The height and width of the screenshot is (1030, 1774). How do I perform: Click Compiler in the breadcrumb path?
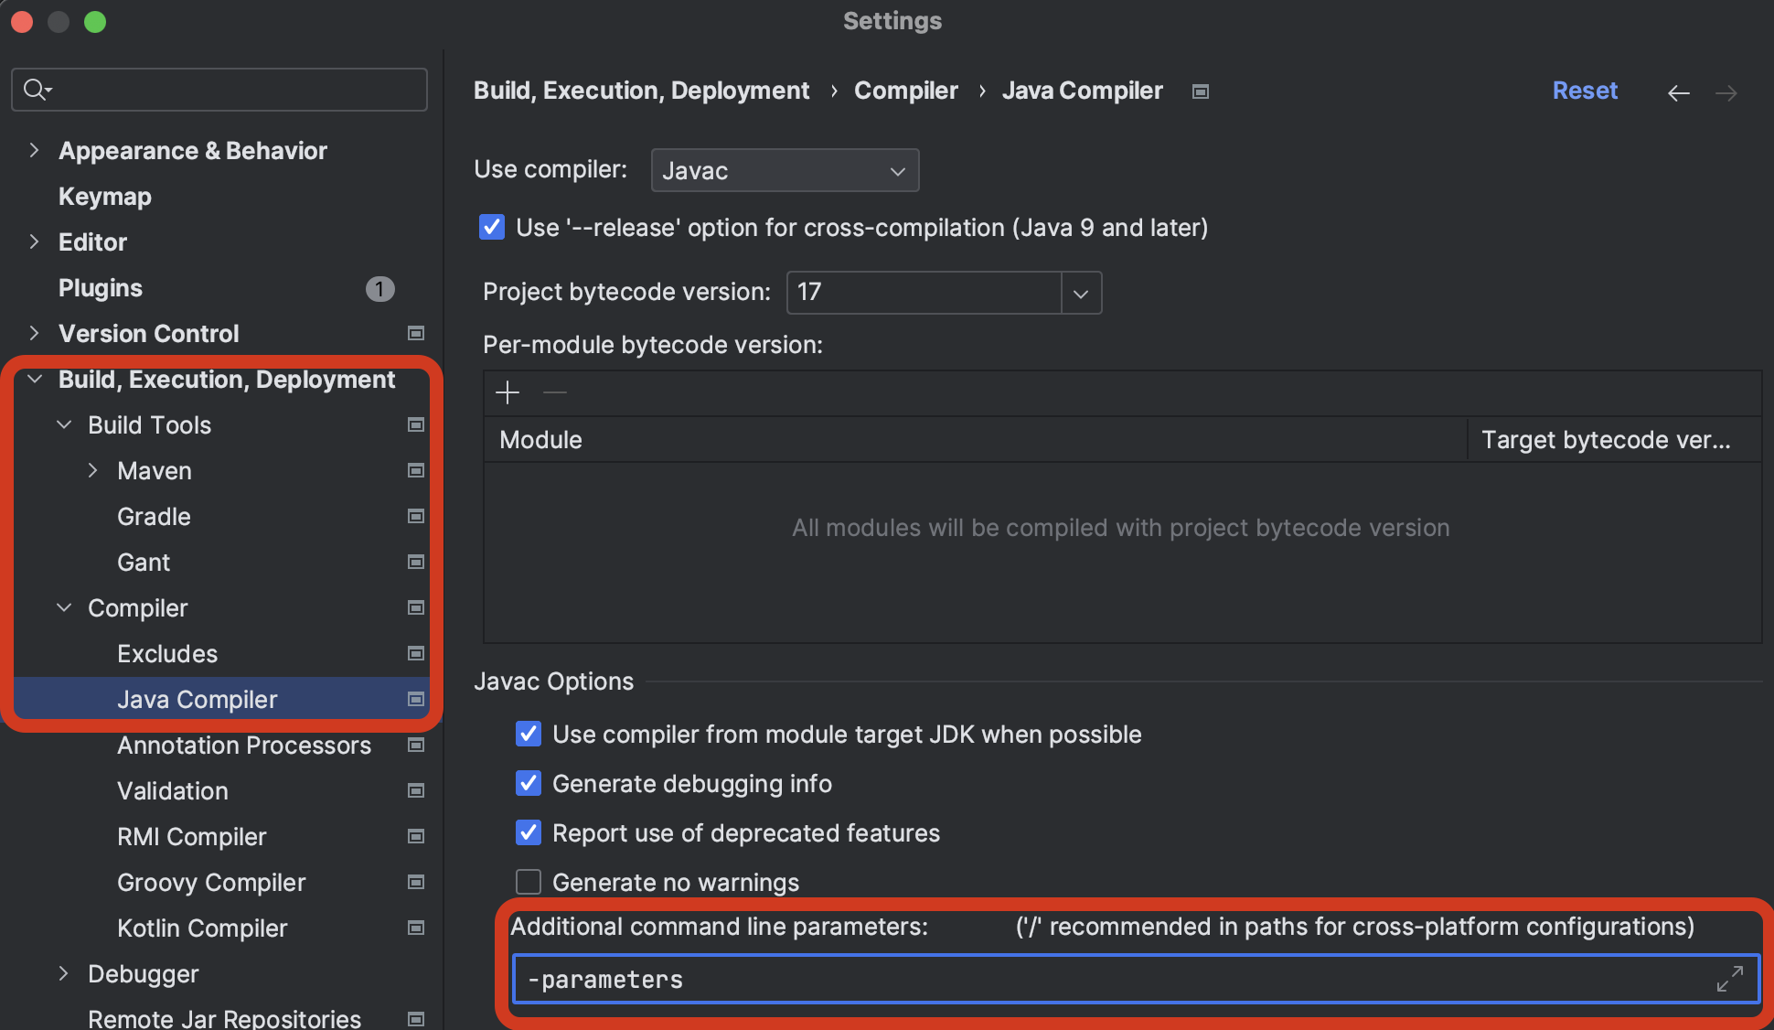coord(905,91)
